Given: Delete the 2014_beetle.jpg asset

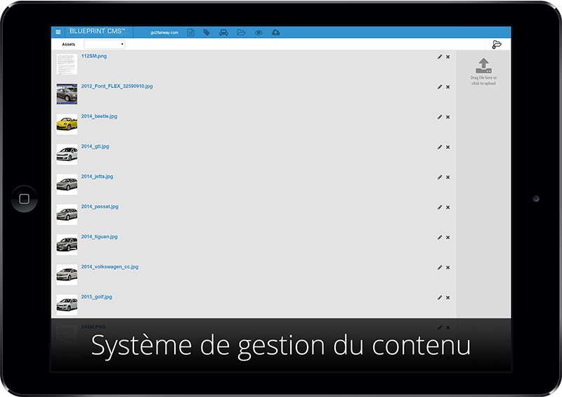Looking at the screenshot, I should pos(447,117).
